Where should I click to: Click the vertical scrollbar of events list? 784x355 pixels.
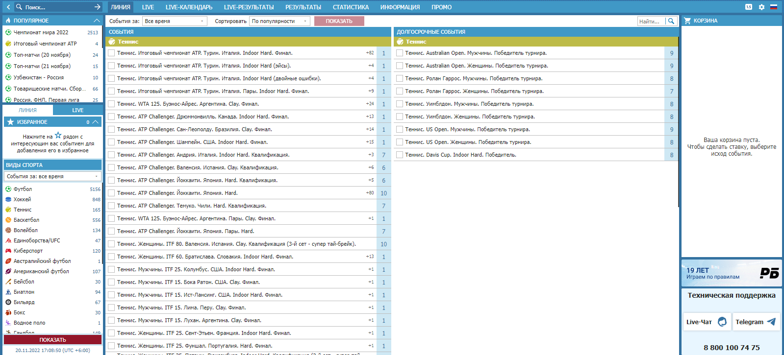pos(679,122)
